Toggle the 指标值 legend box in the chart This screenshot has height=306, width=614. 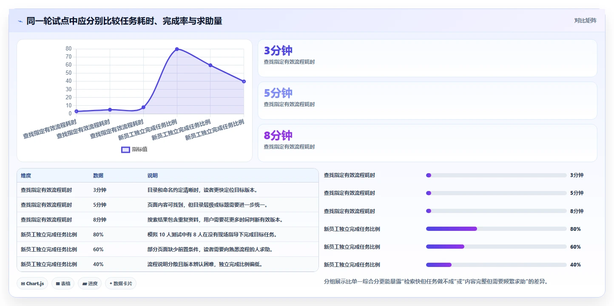point(125,149)
